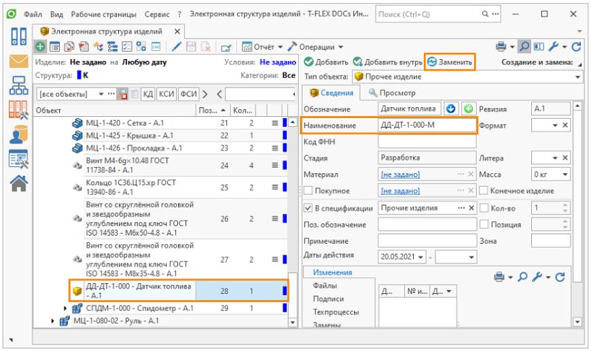Open the blue folders sidebar icon
Screen dimensions: 591x351
pyautogui.click(x=18, y=37)
